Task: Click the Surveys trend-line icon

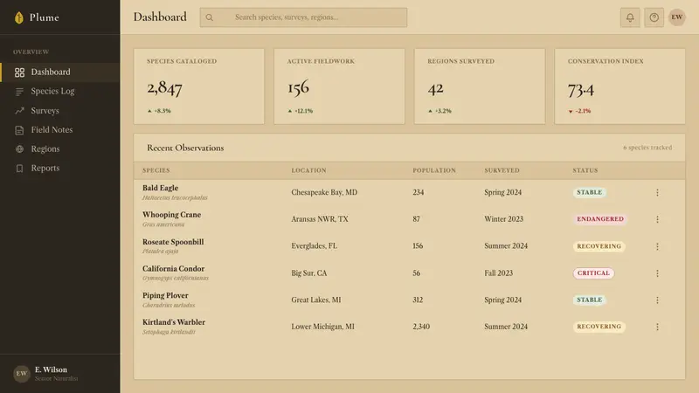Action: pyautogui.click(x=19, y=111)
